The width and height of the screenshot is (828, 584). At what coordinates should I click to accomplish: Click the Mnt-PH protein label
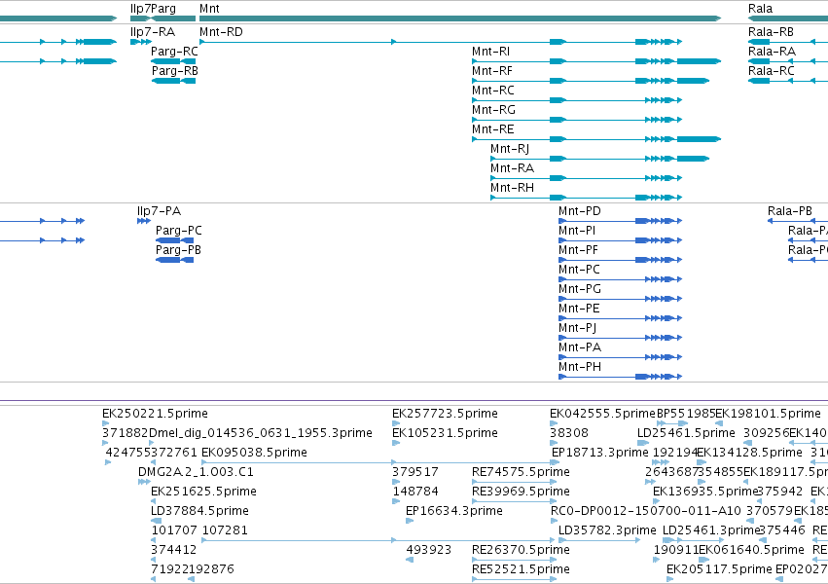coord(580,368)
